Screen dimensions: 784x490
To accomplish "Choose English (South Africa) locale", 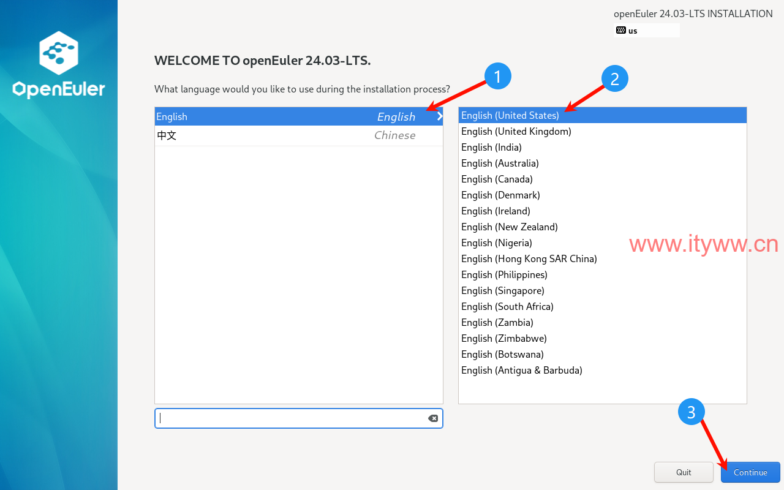I will point(603,306).
